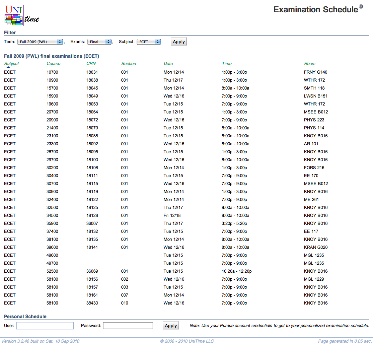Click room MGL 1229
The height and width of the screenshot is (345, 373).
coord(314,279)
